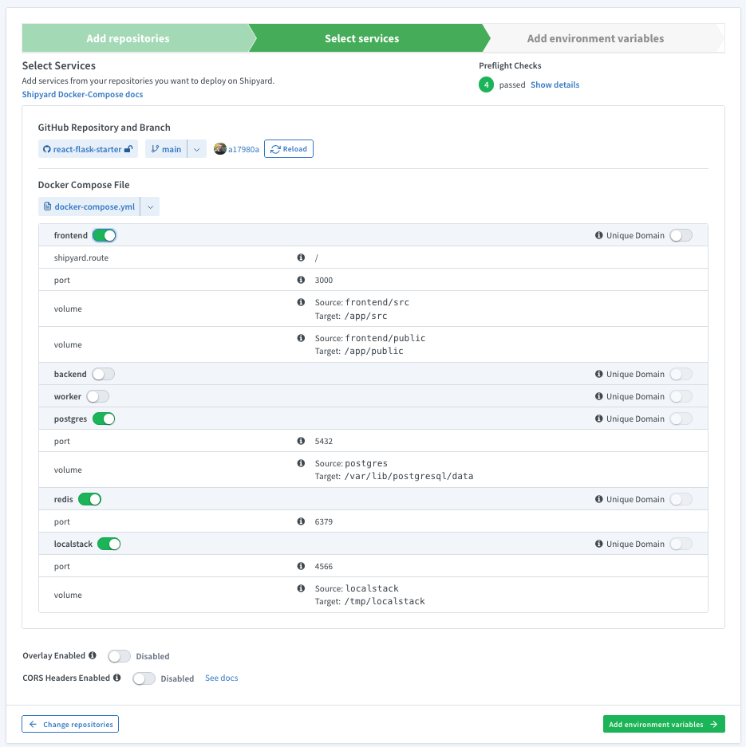Disable the localstack service toggle

tap(109, 544)
